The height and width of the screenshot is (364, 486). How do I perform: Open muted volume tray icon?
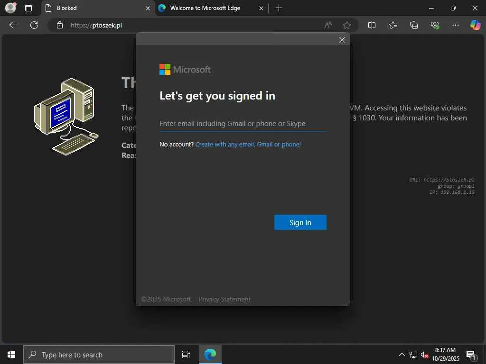(424, 355)
